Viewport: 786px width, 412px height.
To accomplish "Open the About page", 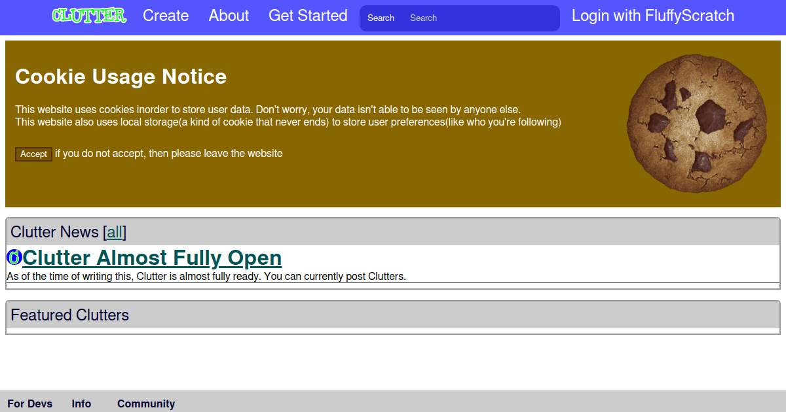I will (x=228, y=16).
